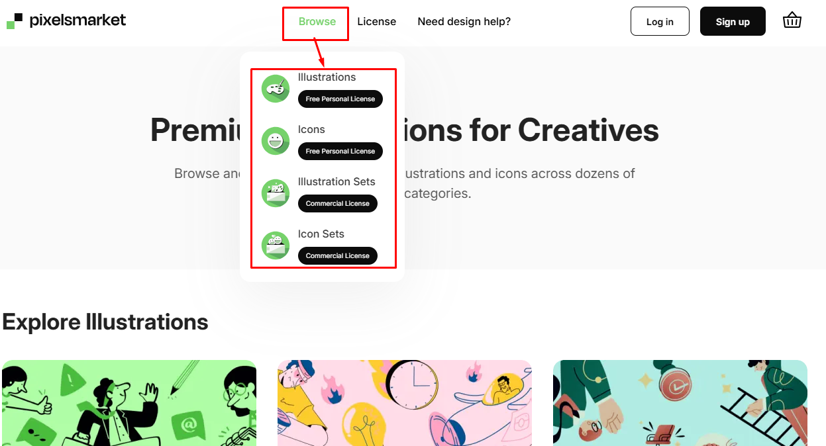Select Icons from the Browse menu

click(311, 130)
